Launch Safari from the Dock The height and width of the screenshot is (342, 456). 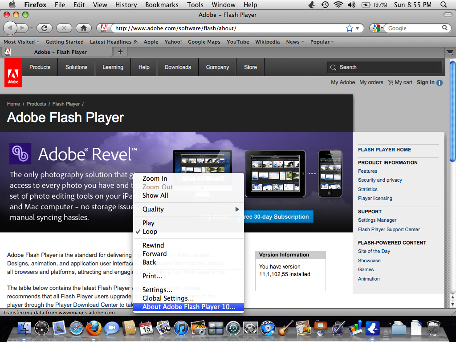pos(77,329)
